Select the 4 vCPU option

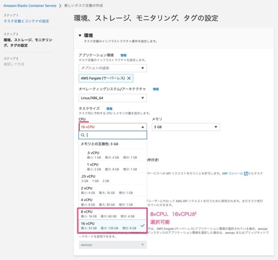coord(113,202)
